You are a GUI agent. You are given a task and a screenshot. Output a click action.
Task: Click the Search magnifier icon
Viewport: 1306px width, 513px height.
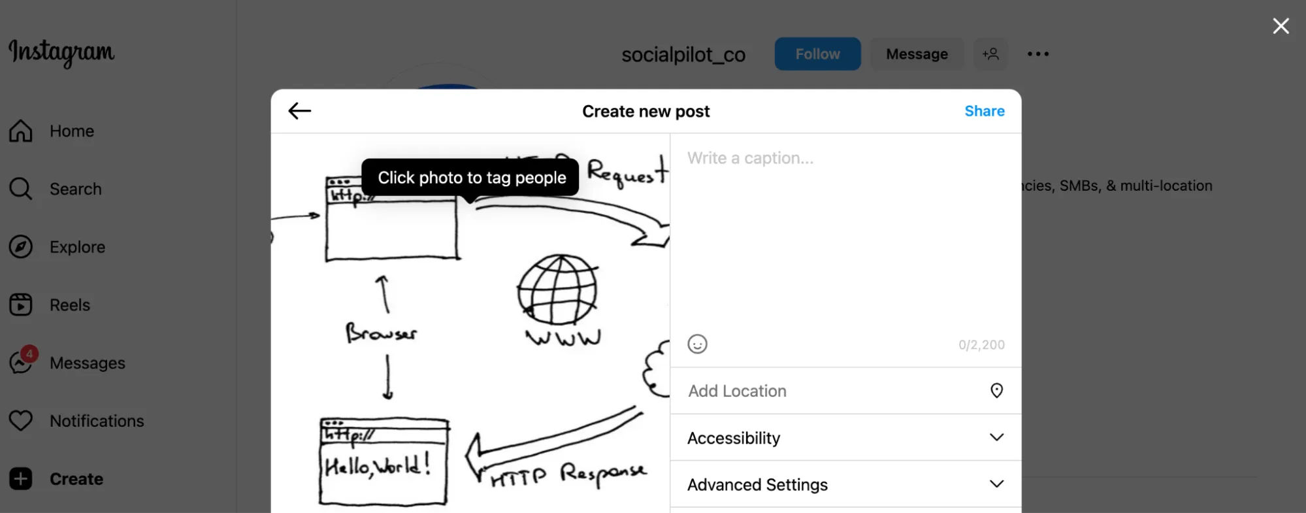point(21,189)
